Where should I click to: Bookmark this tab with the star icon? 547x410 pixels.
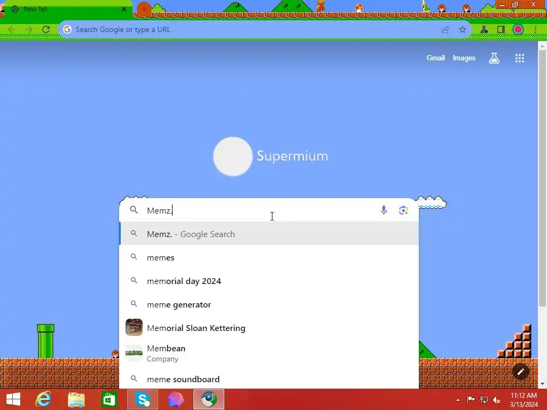click(x=463, y=30)
